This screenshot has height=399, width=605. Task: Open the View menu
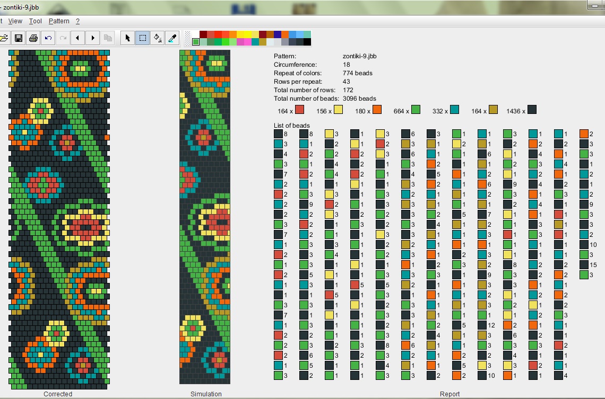(x=15, y=21)
